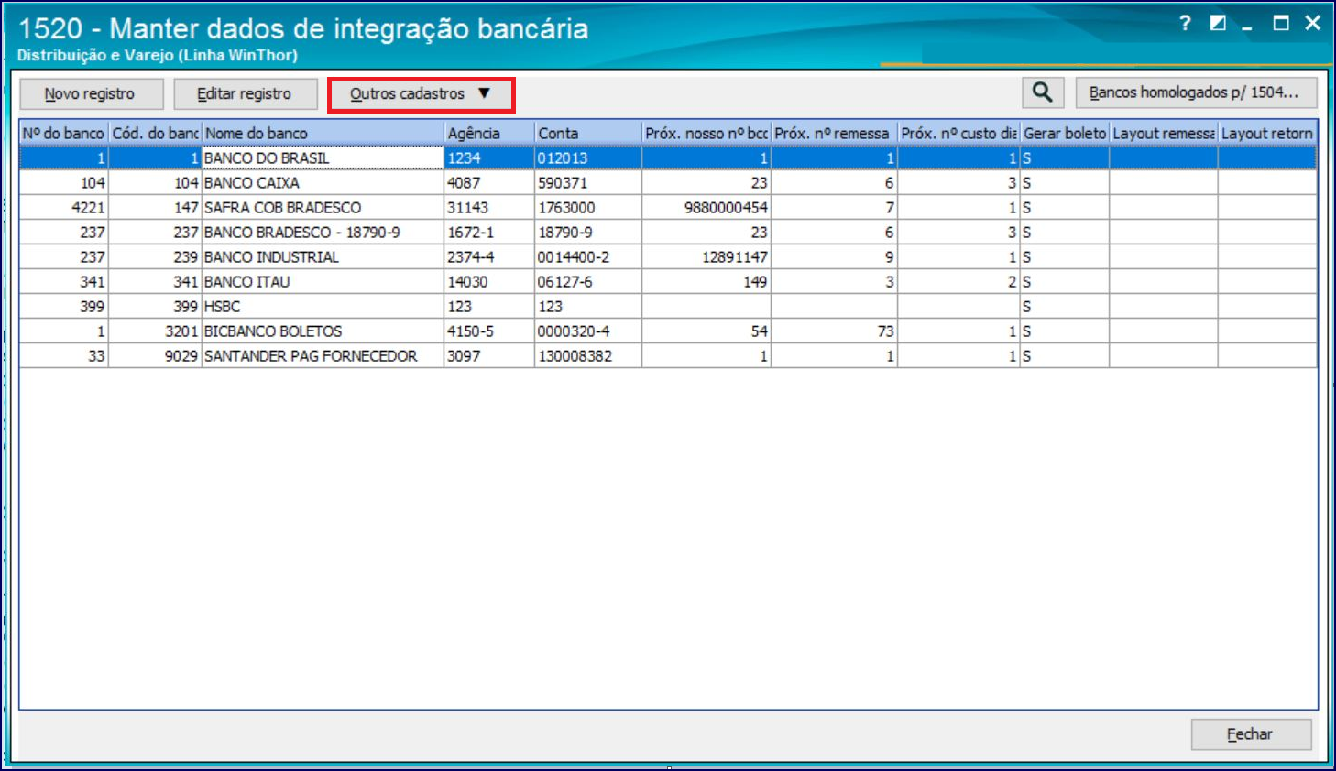This screenshot has width=1336, height=771.
Task: Click agency cell 3097
Action: click(x=489, y=356)
